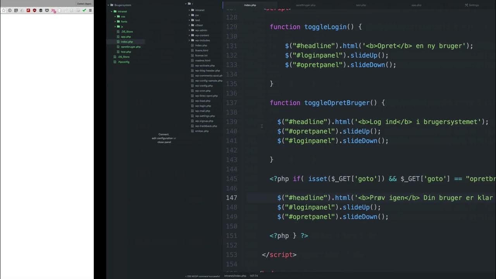Expand the fonts folder in project tree

click(x=115, y=22)
